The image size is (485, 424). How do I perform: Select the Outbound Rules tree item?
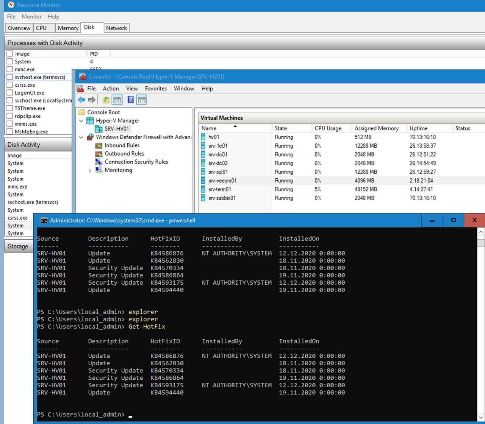pyautogui.click(x=124, y=154)
